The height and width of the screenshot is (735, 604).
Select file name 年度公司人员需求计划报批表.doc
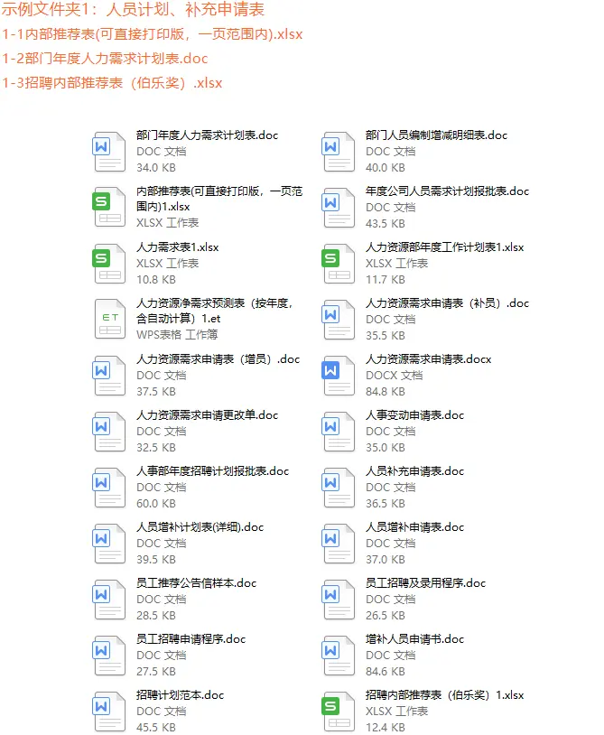[447, 191]
